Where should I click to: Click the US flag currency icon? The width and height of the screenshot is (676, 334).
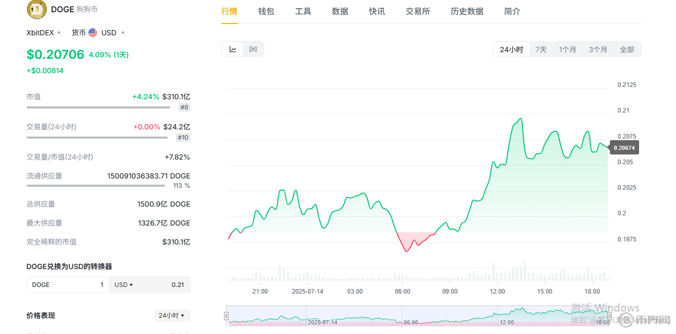click(x=93, y=33)
